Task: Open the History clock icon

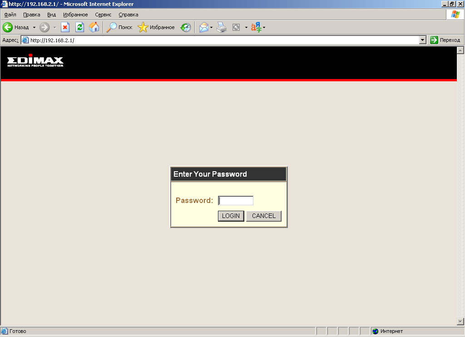Action: click(x=186, y=27)
